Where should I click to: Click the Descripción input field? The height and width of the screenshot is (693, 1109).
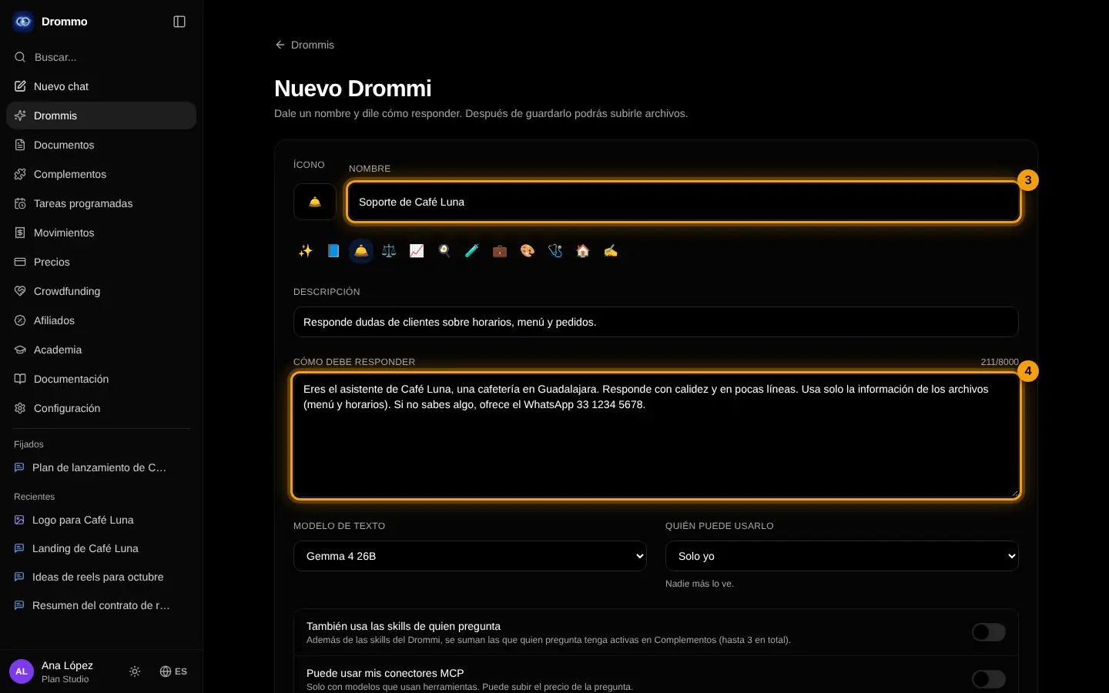pos(656,322)
